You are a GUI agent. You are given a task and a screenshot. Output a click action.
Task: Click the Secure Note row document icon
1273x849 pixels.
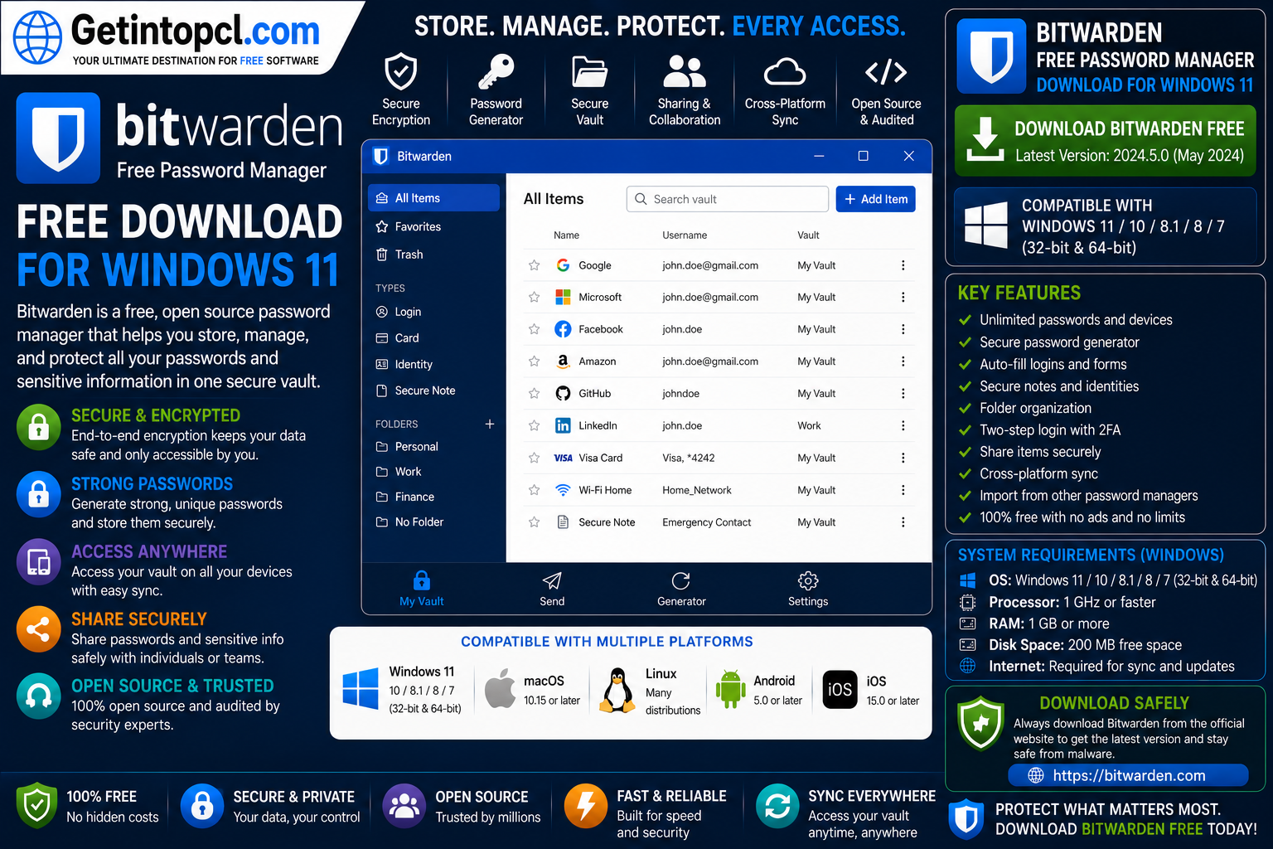pos(563,522)
